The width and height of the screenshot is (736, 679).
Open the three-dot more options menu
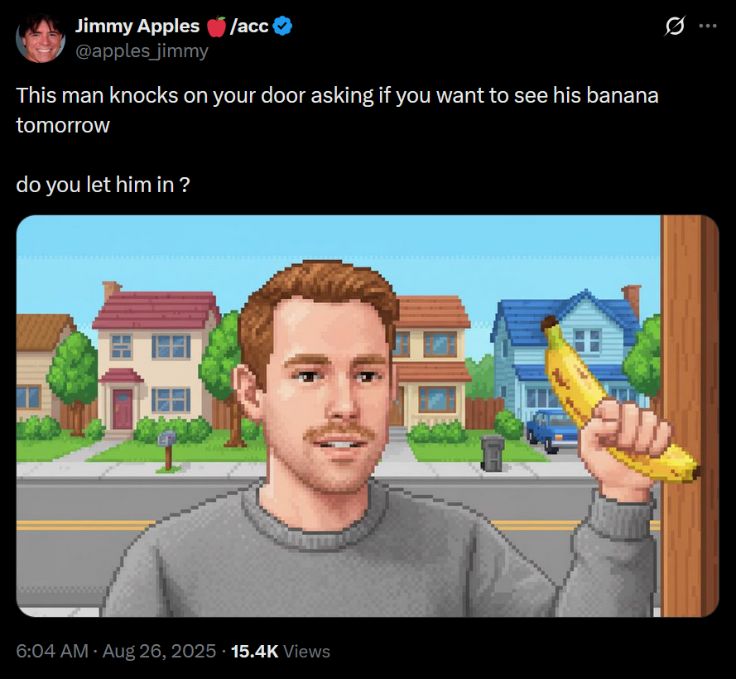coord(708,26)
